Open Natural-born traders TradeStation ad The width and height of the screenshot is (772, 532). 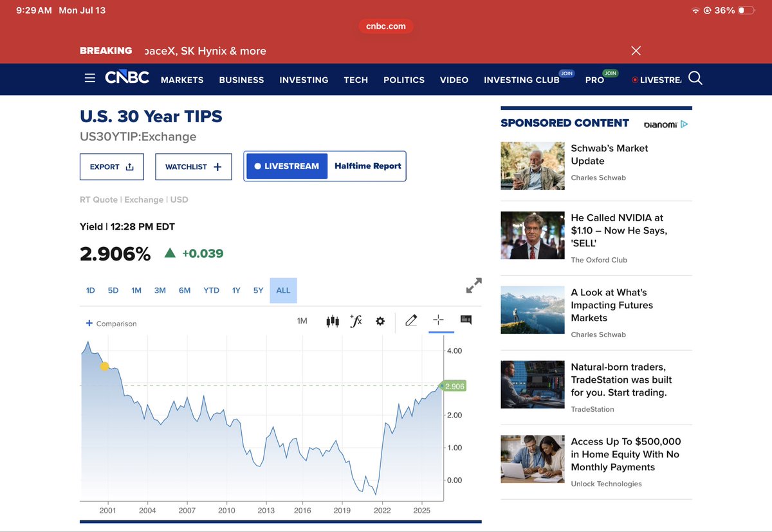click(x=621, y=380)
